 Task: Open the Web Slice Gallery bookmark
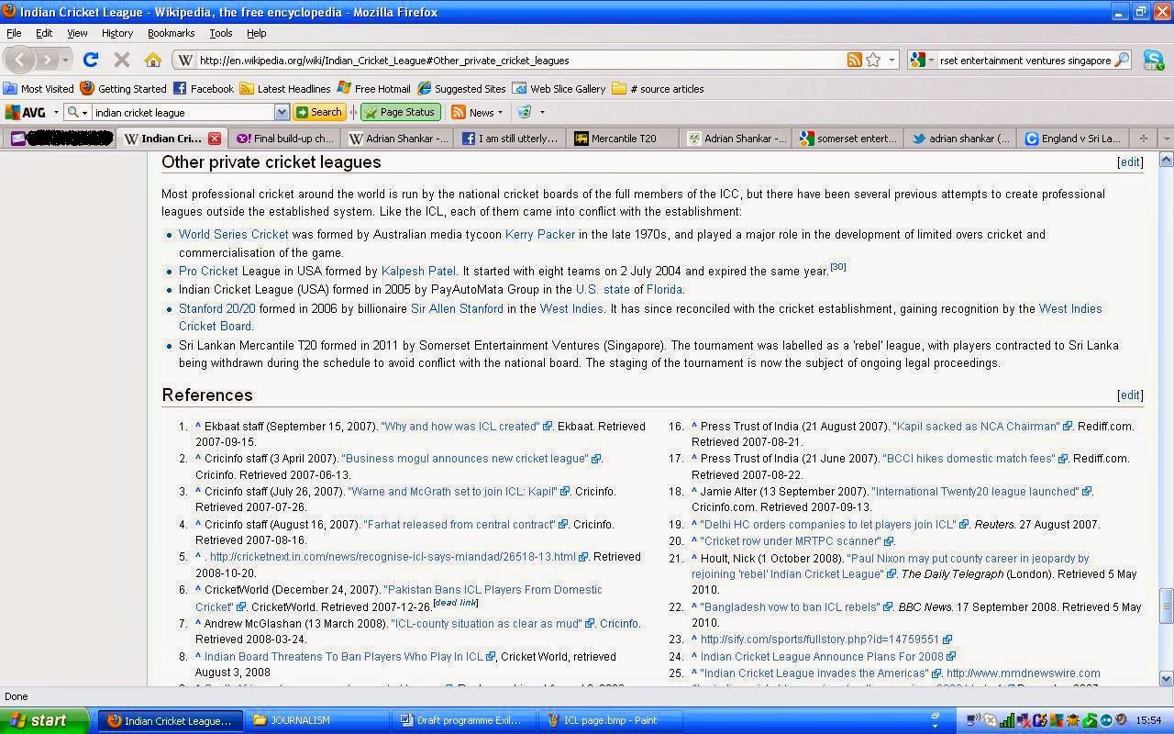pos(559,88)
